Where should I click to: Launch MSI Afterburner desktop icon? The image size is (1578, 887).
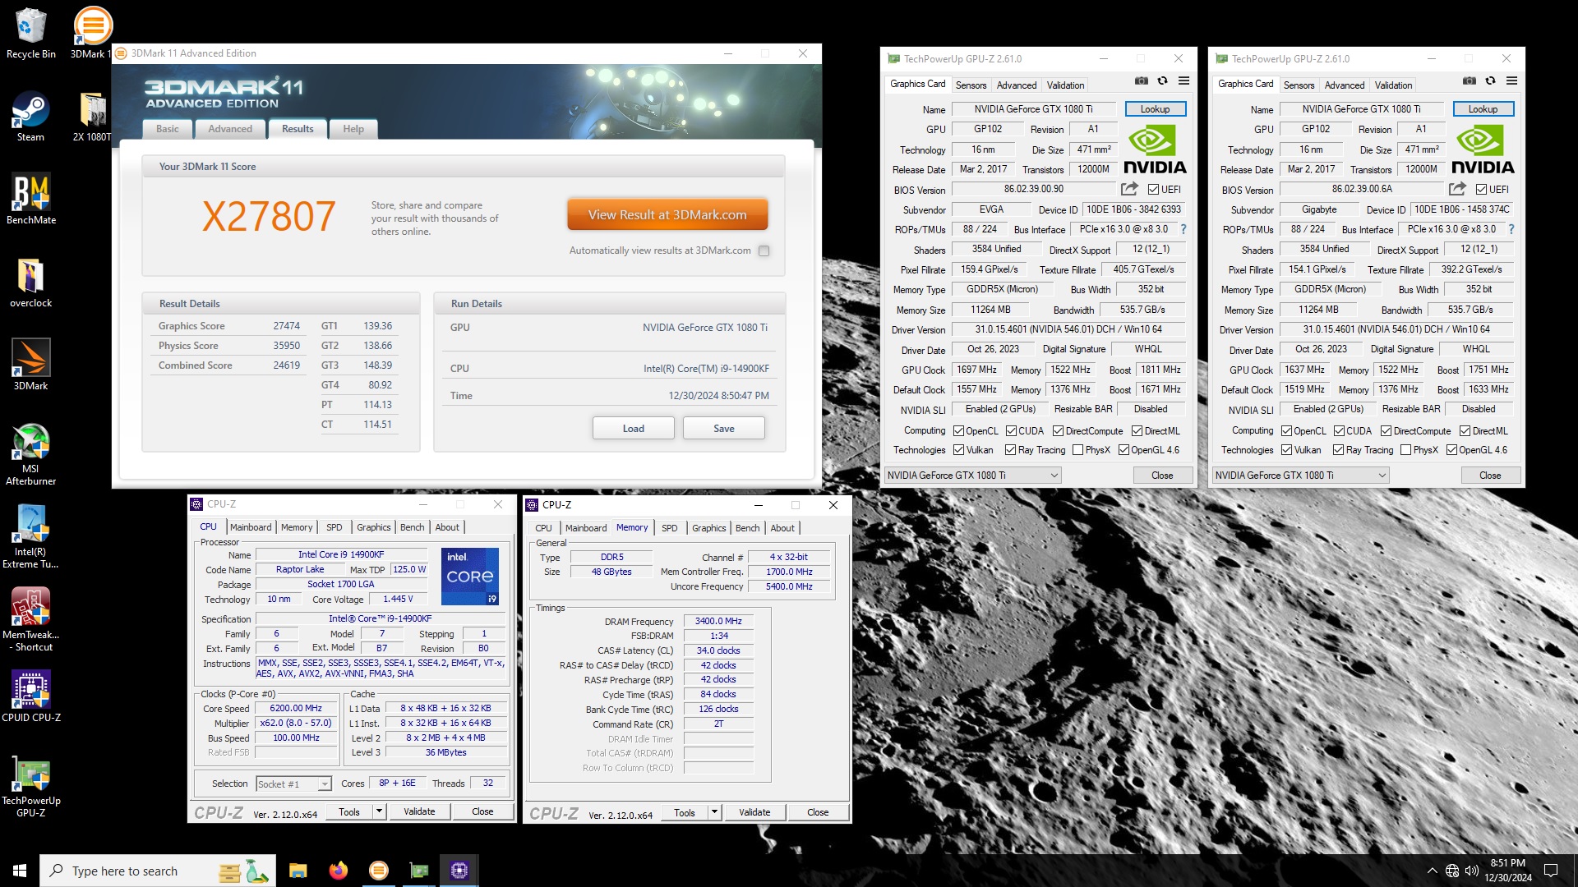(x=30, y=454)
